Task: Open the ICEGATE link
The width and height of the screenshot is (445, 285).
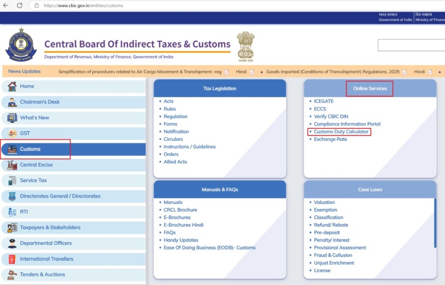Action: (x=323, y=101)
